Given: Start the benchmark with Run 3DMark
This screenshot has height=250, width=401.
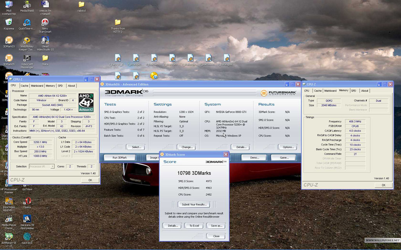Looking at the screenshot, I should coord(120,158).
